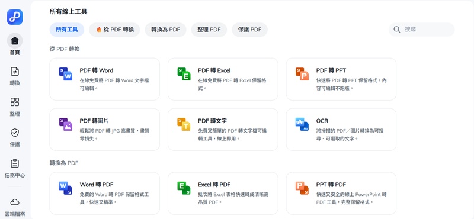Viewport: 474px width, 219px height.
Task: Open the PPT 轉 PDF title
Action: [x=331, y=185]
